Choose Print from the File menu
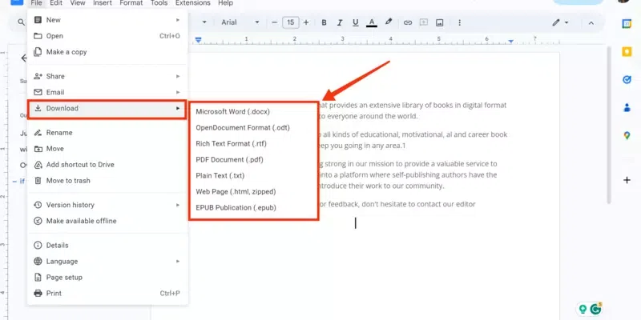This screenshot has height=320, width=641. [107, 293]
